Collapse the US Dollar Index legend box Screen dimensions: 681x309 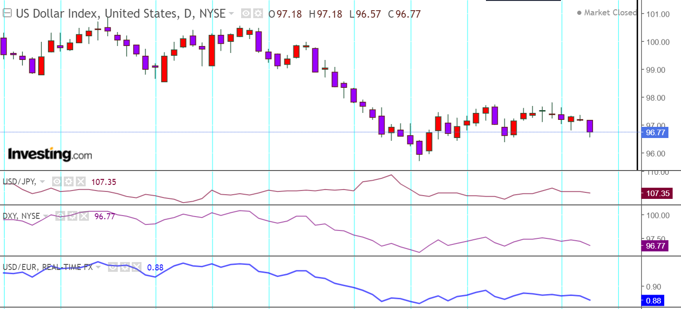(x=7, y=13)
